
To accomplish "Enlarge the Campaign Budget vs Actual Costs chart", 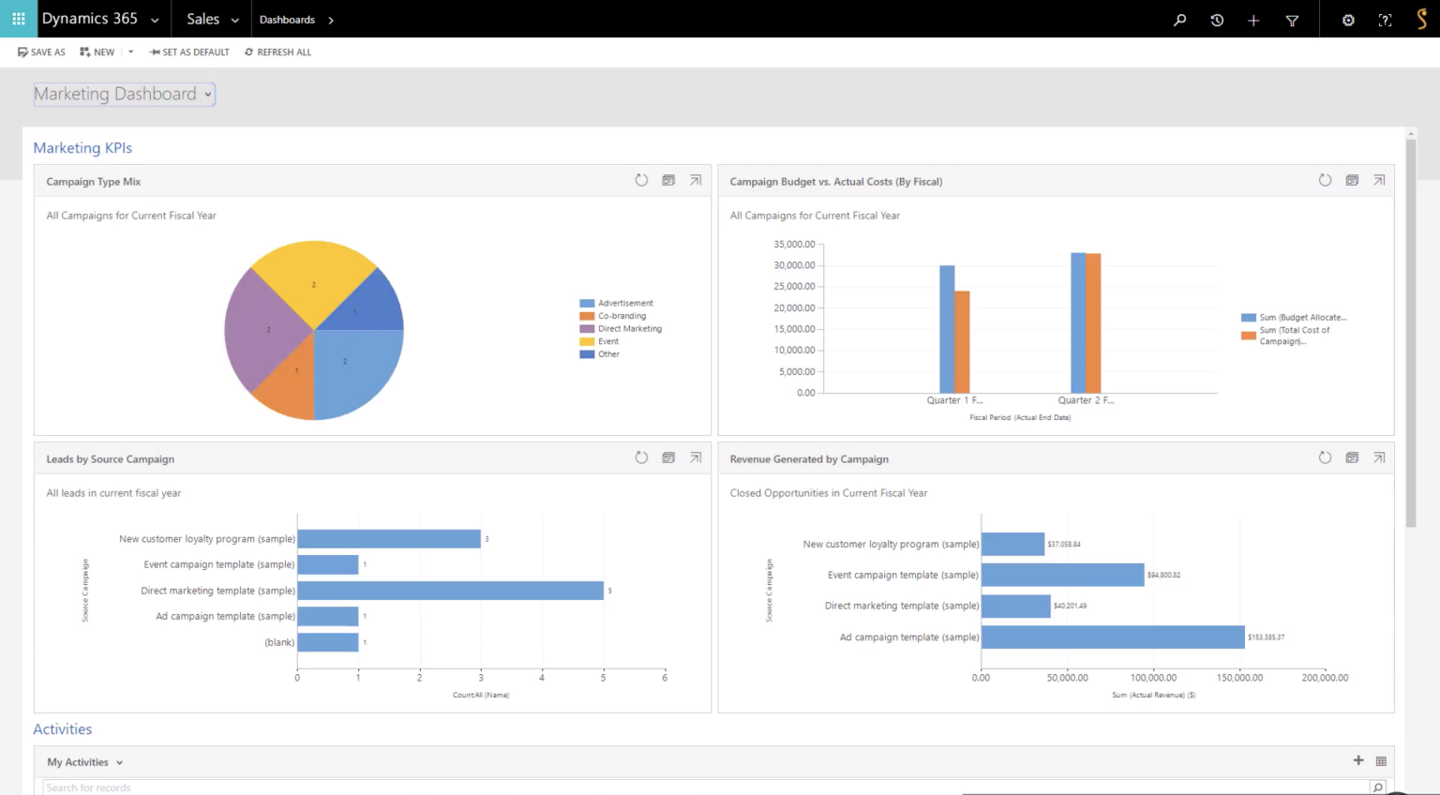I will pos(1379,180).
